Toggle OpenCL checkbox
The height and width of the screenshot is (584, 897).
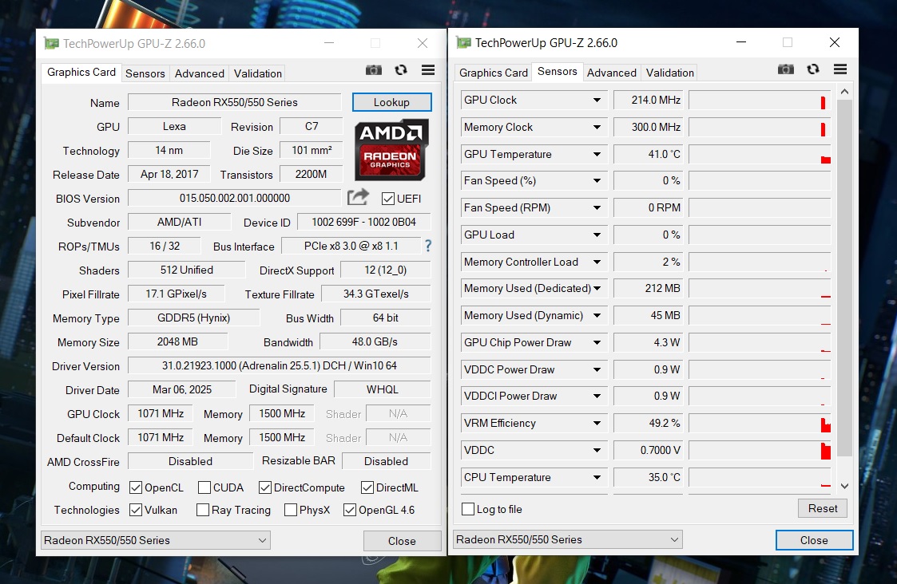point(136,487)
